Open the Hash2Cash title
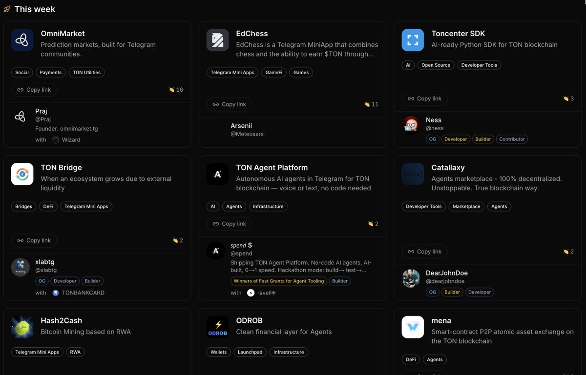This screenshot has width=586, height=375. tap(62, 321)
